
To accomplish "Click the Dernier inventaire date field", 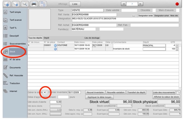I will [x=74, y=92].
